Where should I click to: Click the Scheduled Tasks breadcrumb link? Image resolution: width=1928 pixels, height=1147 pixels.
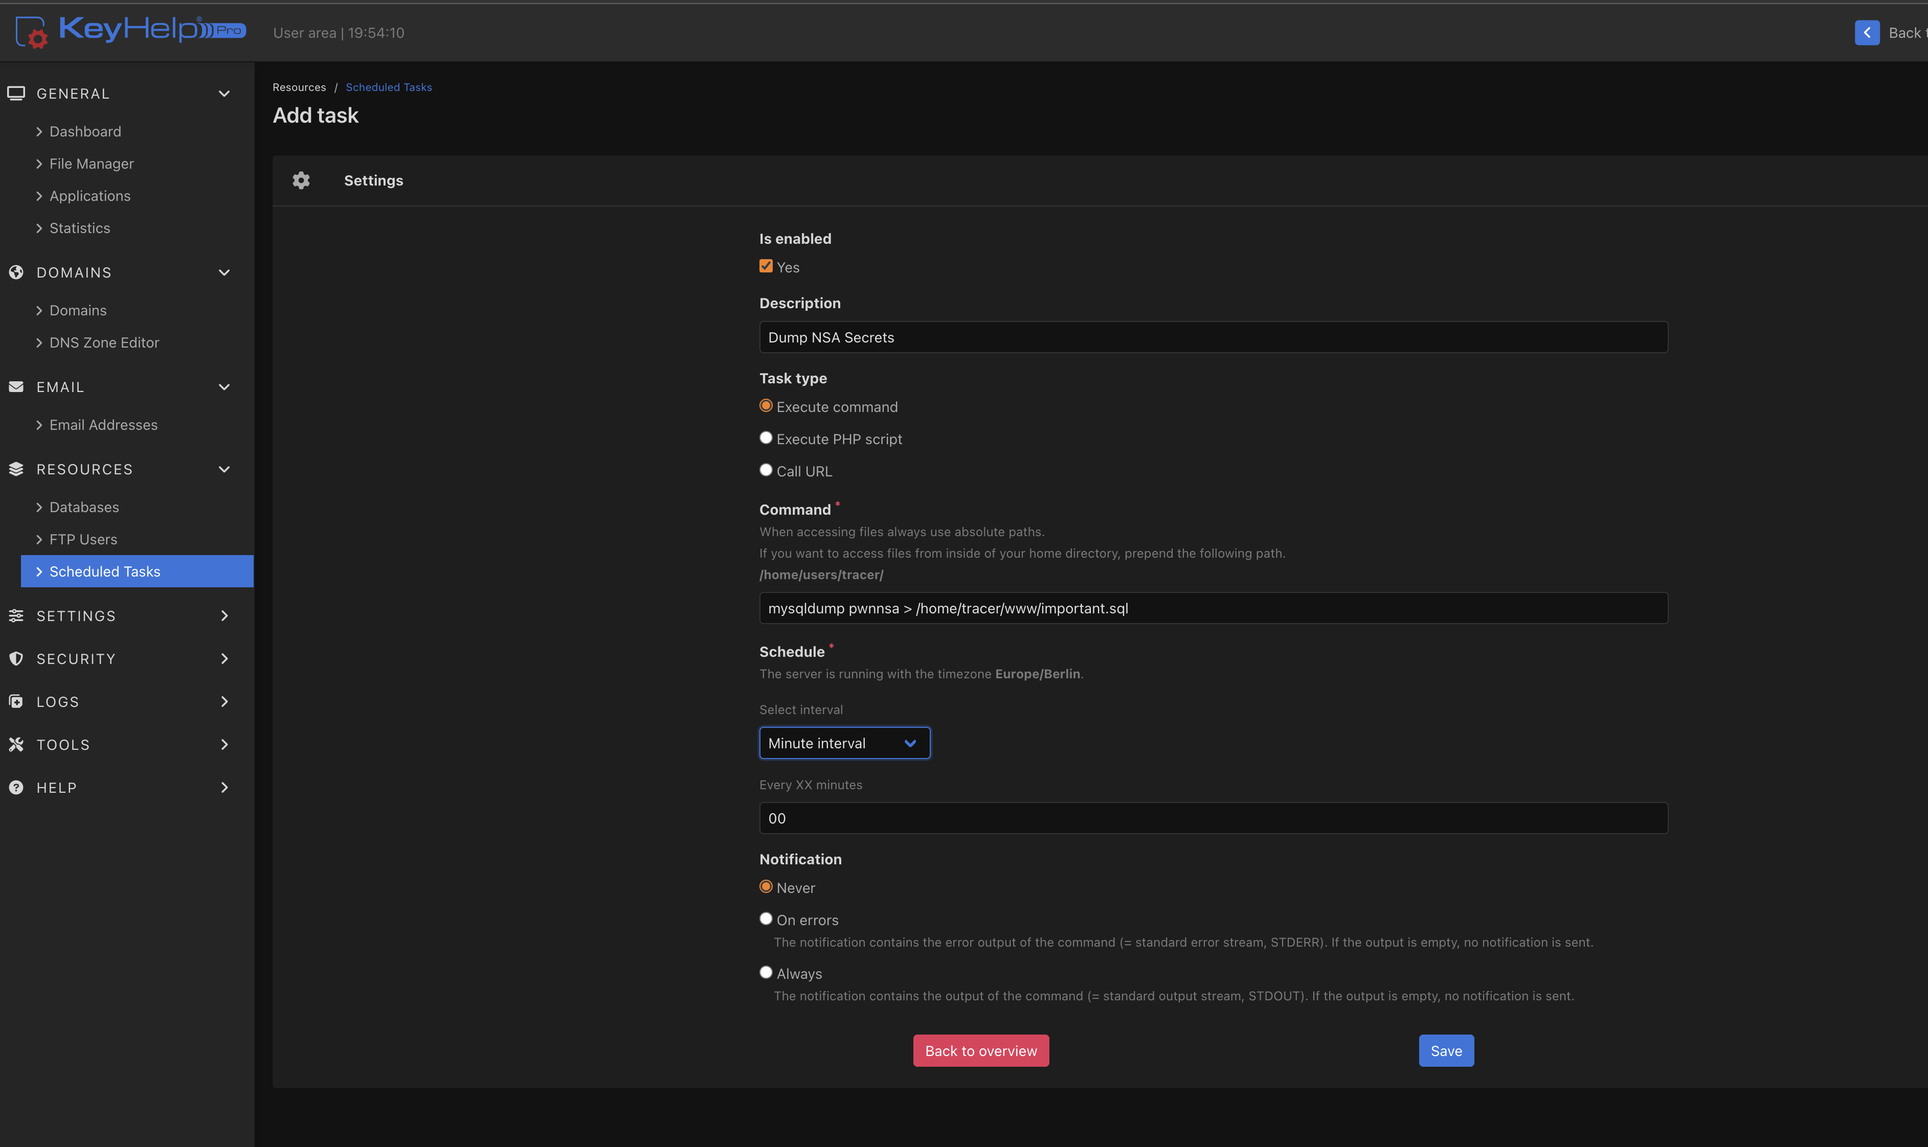pyautogui.click(x=388, y=87)
